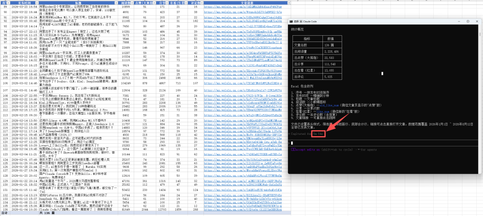Open the 阅读数 column filter dropdown
Image resolution: width=483 pixels, height=216 pixels.
tap(132, 3)
